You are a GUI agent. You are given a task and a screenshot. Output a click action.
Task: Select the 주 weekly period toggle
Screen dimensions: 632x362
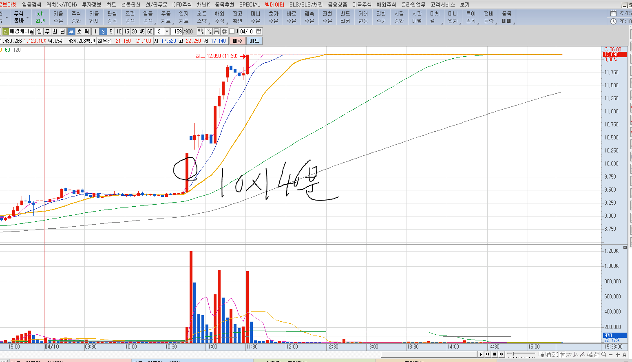point(47,31)
